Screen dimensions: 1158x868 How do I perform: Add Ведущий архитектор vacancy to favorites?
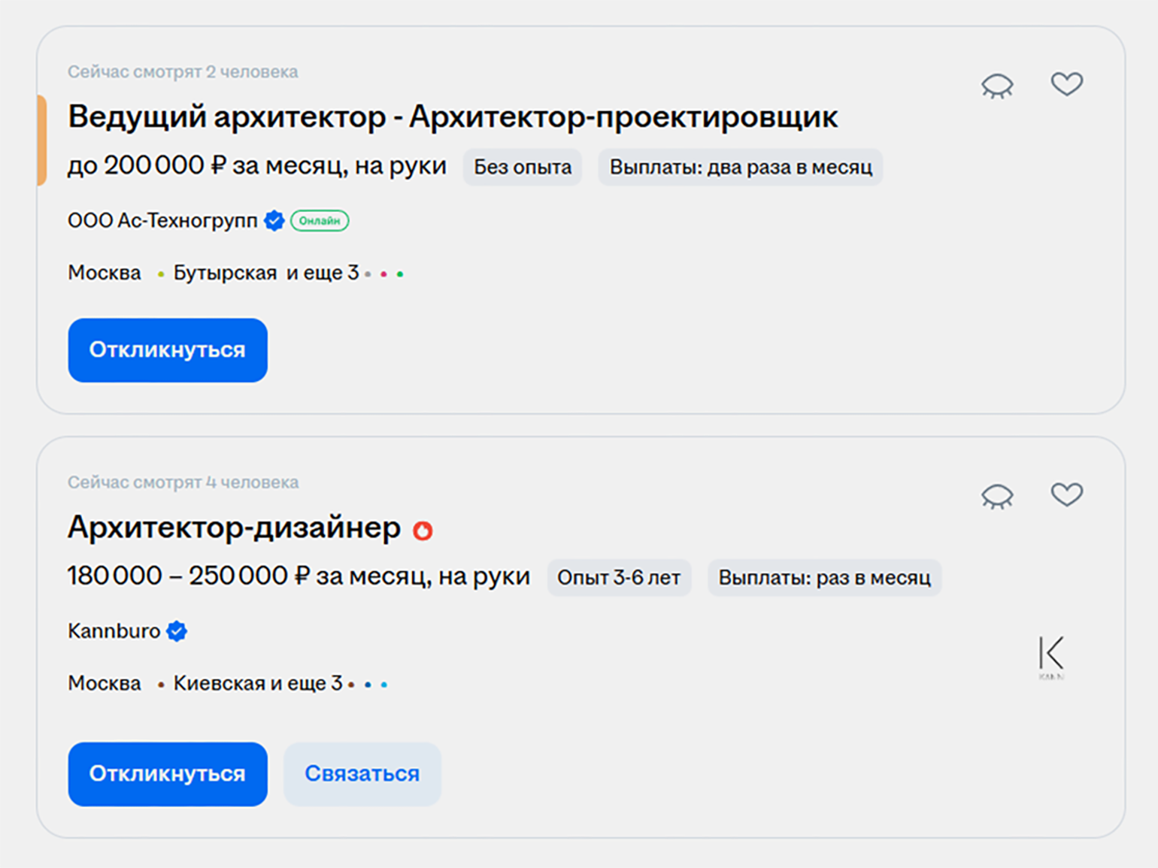click(1066, 83)
